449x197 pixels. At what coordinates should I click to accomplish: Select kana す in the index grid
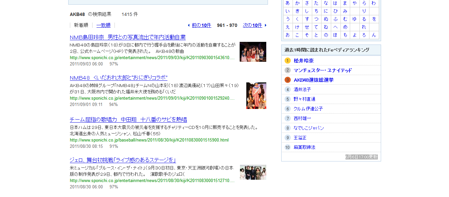click(x=307, y=19)
